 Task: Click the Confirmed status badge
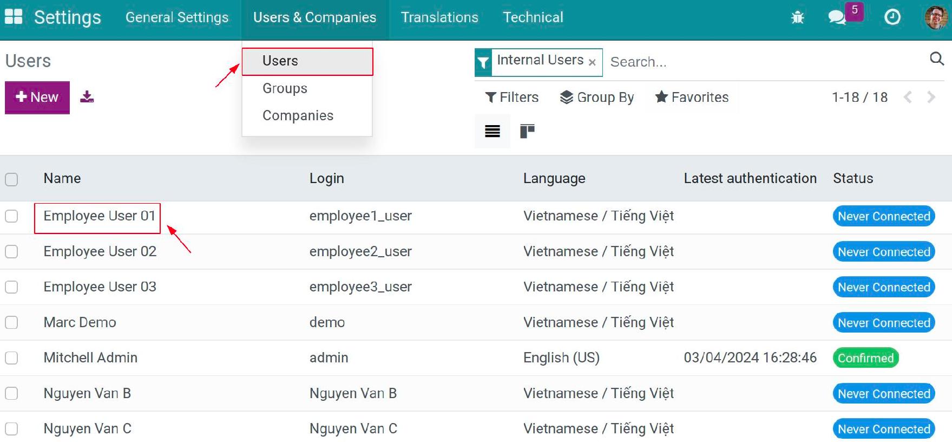click(x=866, y=358)
